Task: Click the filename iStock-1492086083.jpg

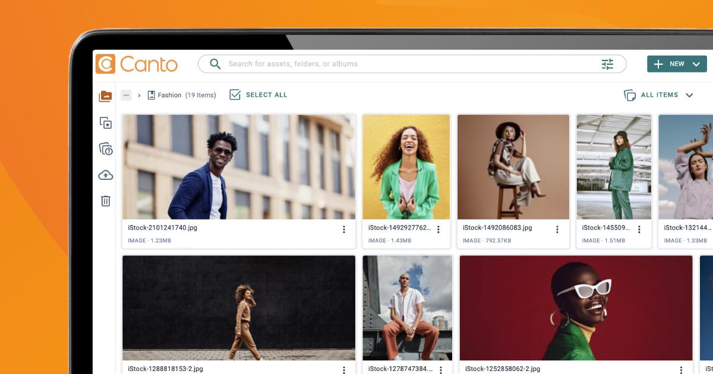Action: pyautogui.click(x=497, y=227)
